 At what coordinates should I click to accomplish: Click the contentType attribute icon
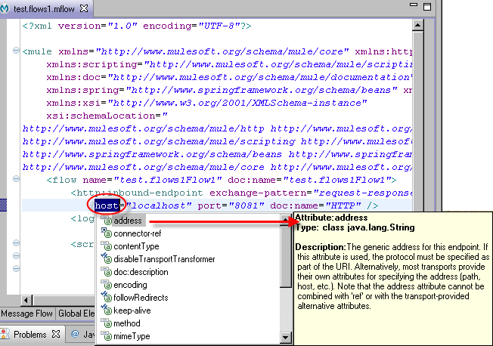tap(107, 246)
